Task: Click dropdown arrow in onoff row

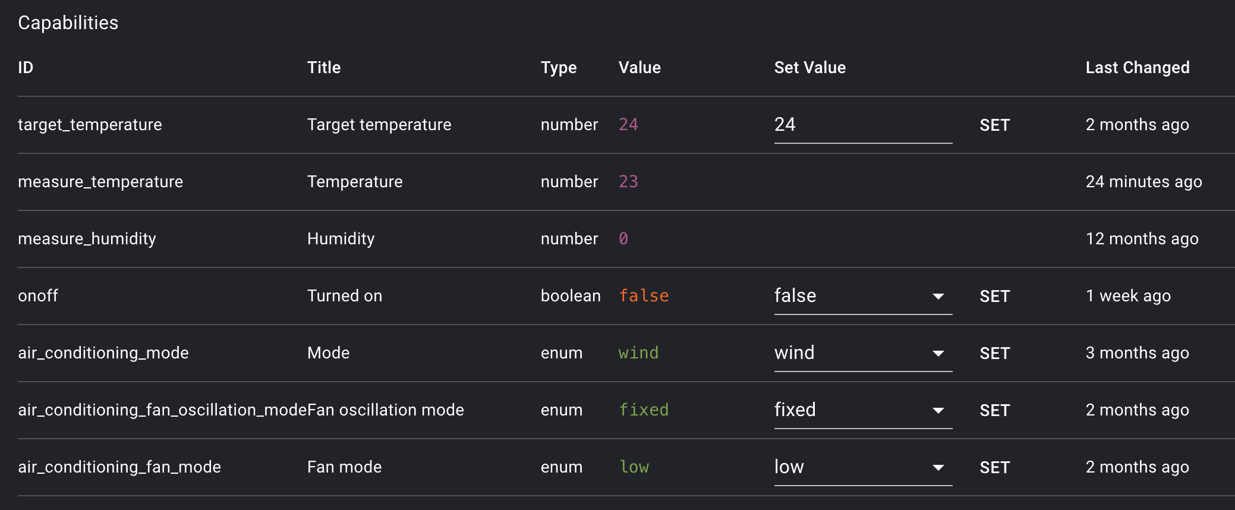Action: coord(938,297)
